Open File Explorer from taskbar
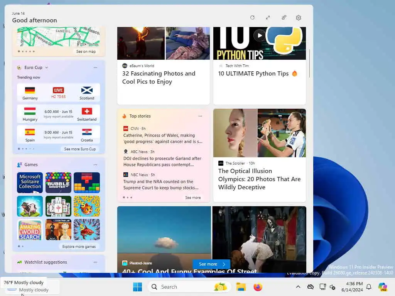395x296 pixels. pos(241,287)
